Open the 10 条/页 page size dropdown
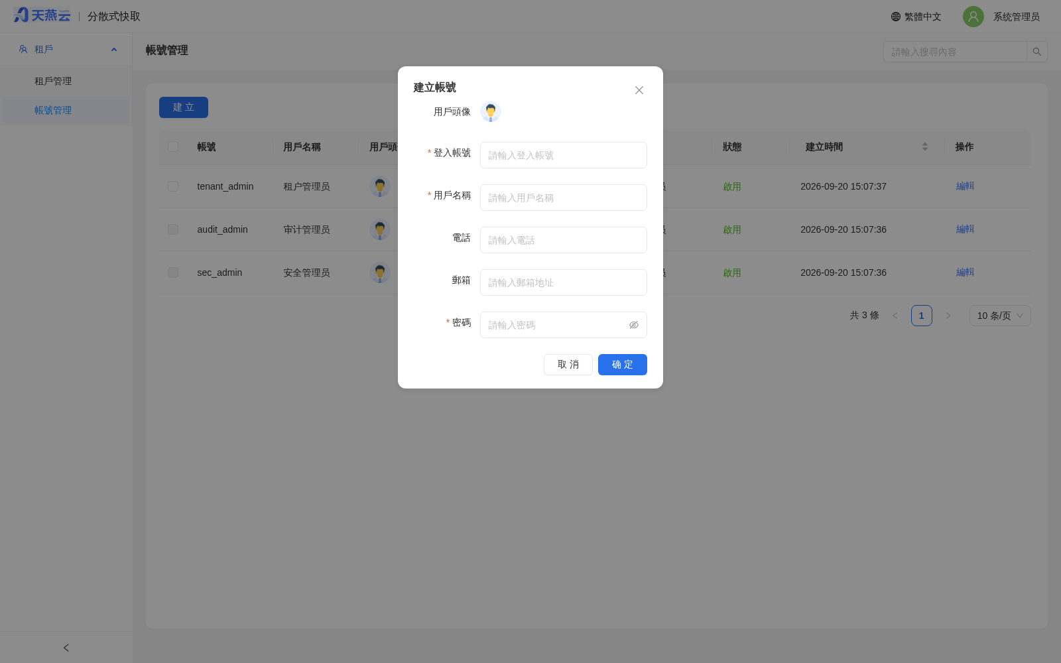 (x=1000, y=316)
